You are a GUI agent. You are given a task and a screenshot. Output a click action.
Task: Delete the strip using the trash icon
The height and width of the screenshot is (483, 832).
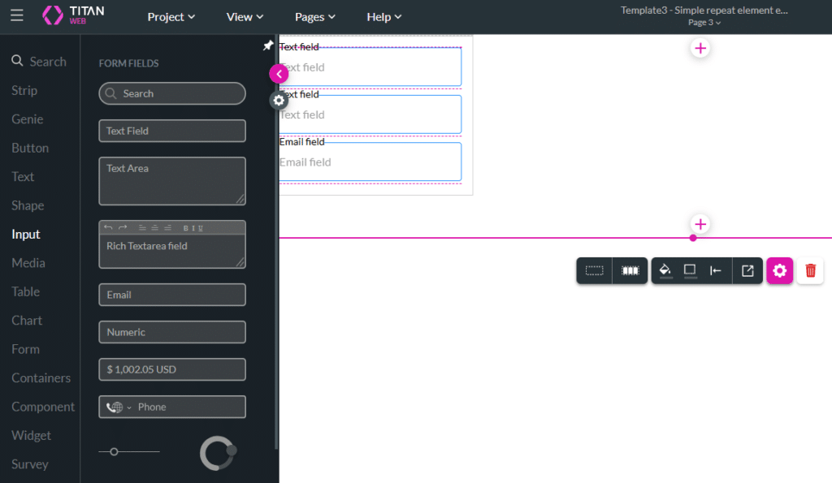pos(810,270)
